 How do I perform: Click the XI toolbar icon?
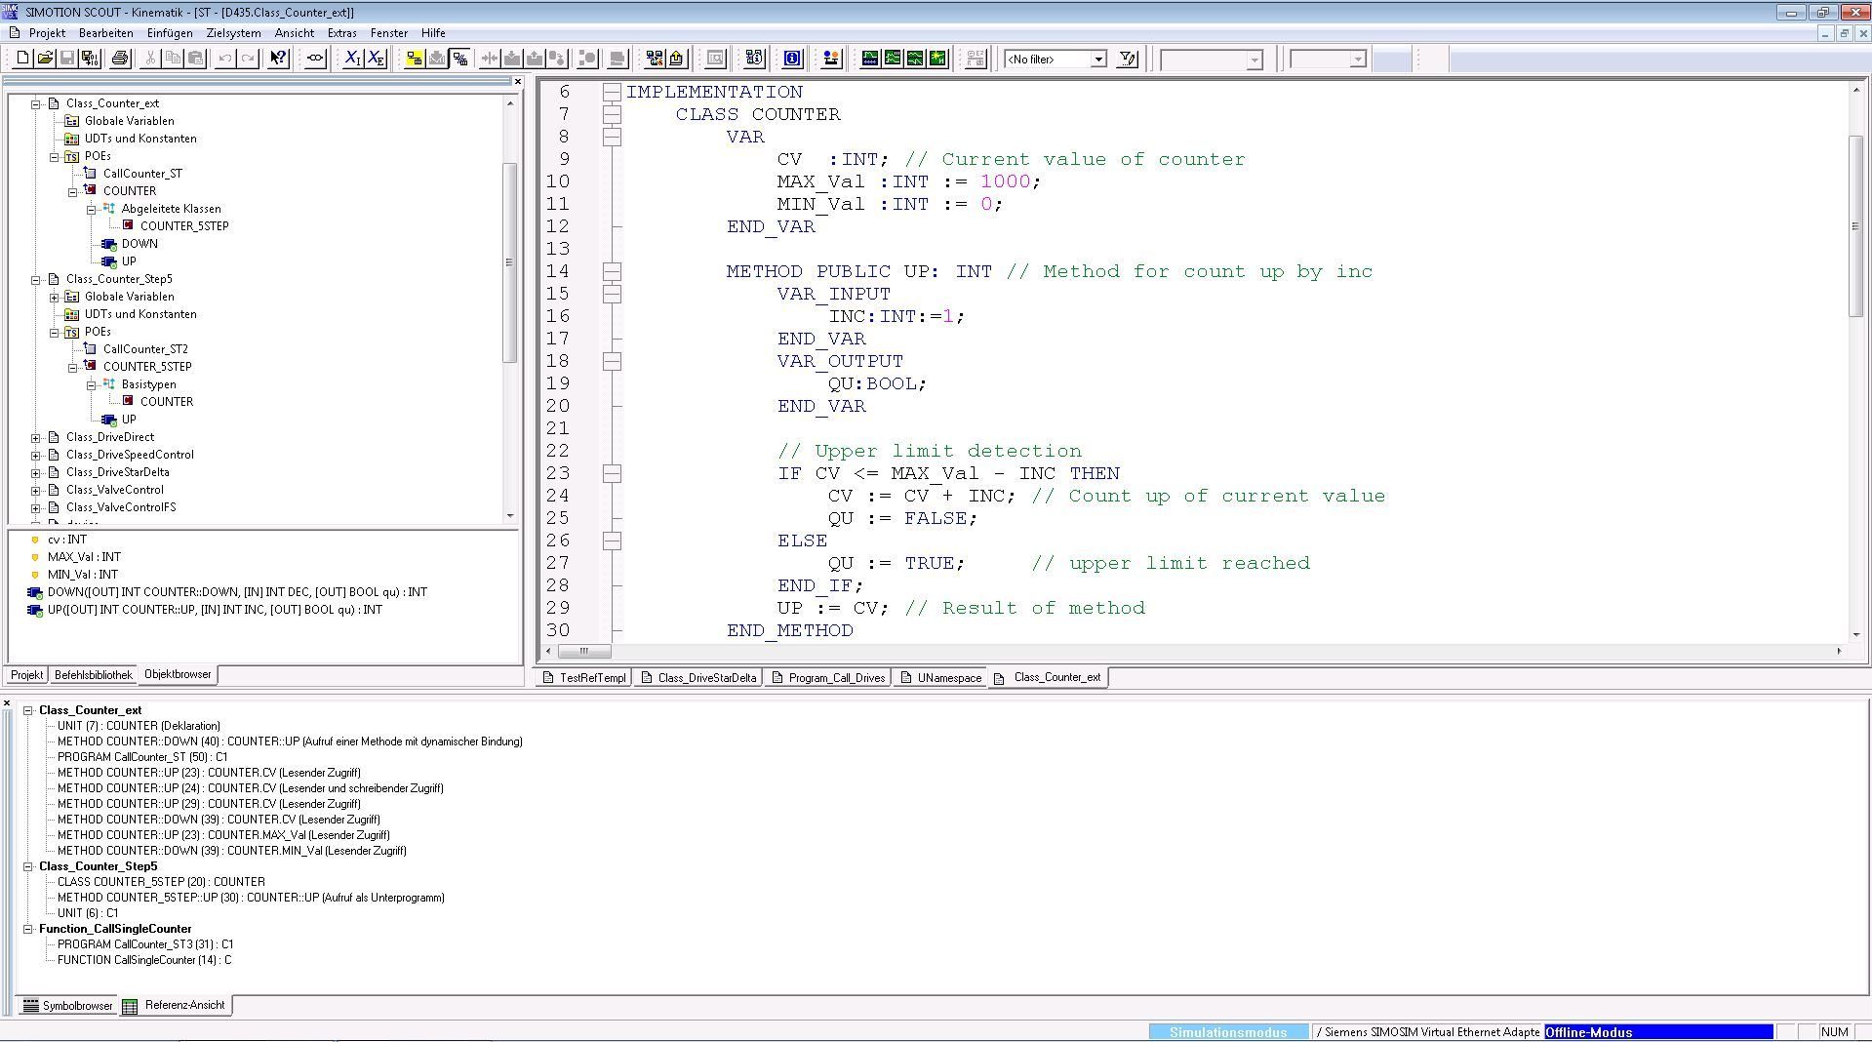coord(353,59)
